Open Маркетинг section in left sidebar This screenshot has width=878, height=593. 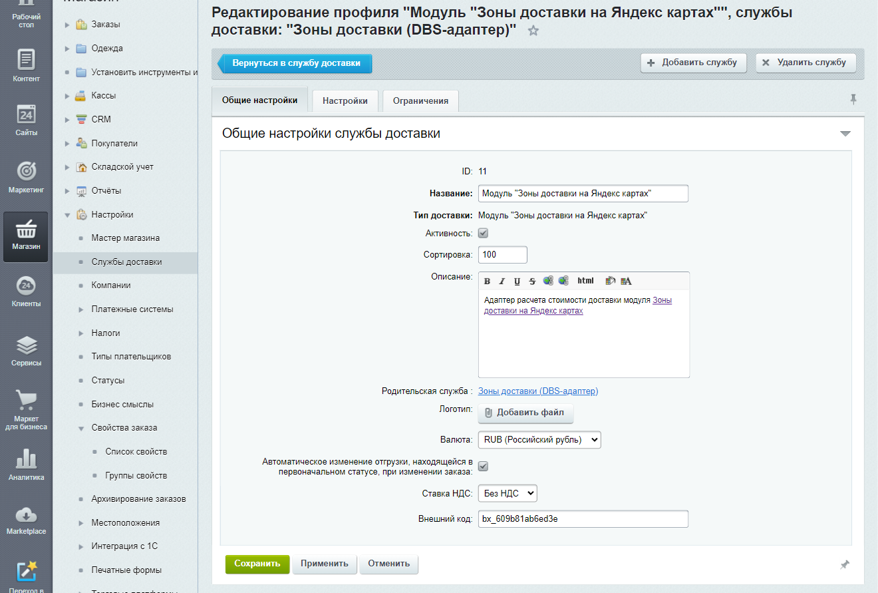tap(26, 176)
